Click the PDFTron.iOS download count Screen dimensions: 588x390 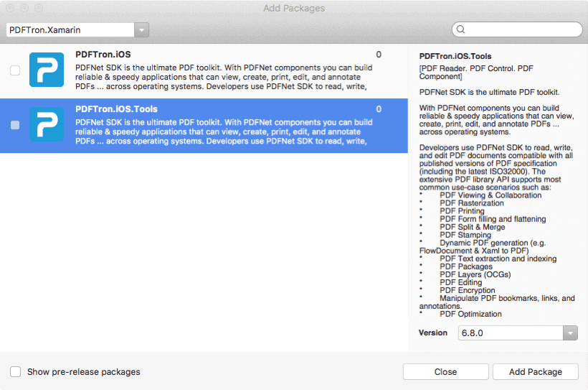tap(379, 55)
